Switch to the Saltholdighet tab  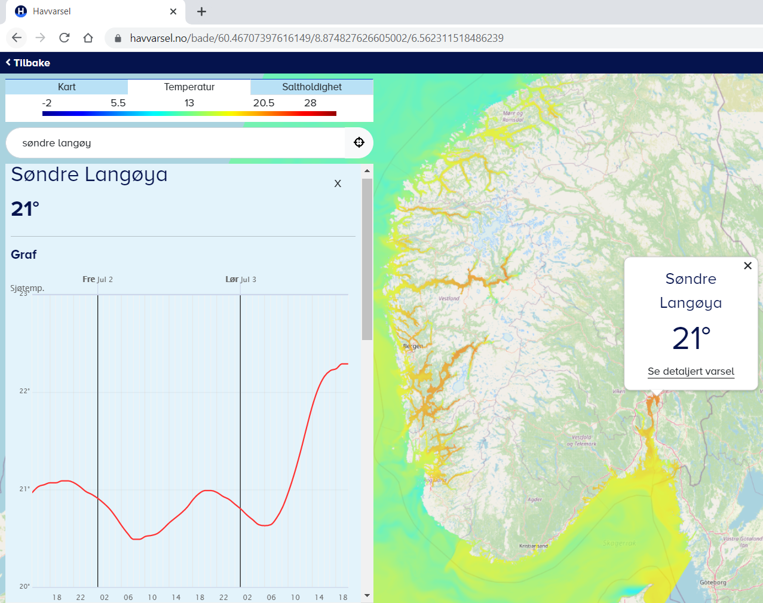coord(311,87)
